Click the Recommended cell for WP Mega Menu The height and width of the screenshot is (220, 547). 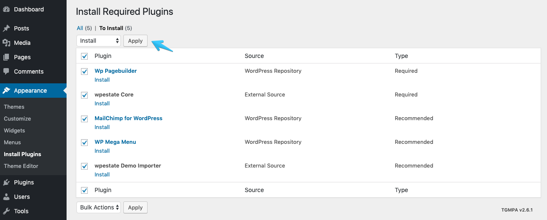(x=414, y=142)
